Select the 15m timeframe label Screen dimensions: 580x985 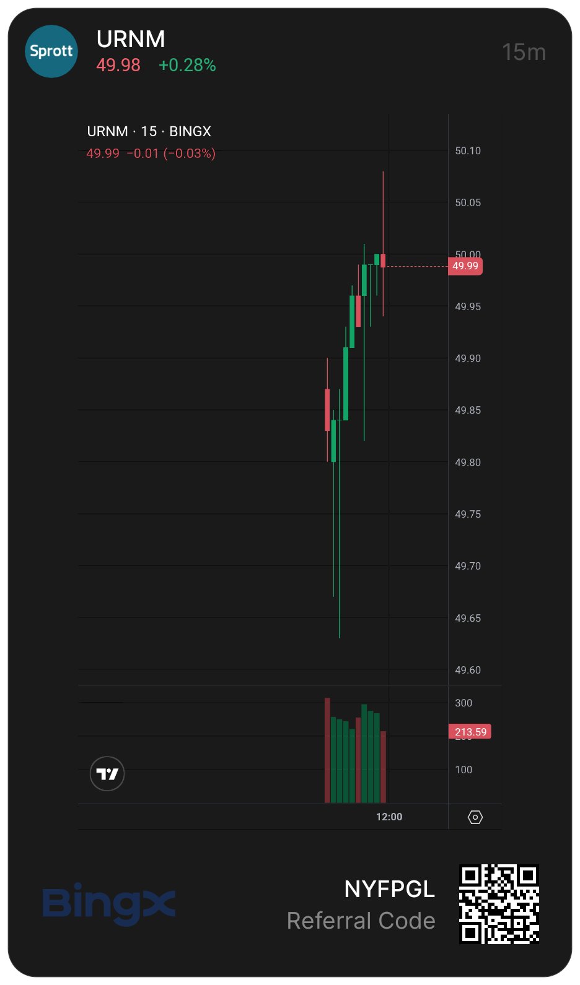pyautogui.click(x=524, y=53)
